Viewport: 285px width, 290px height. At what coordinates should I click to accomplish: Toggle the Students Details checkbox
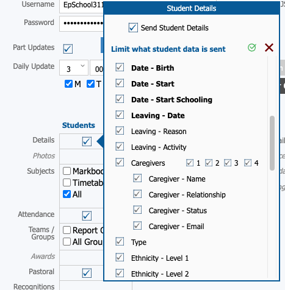click(x=87, y=141)
